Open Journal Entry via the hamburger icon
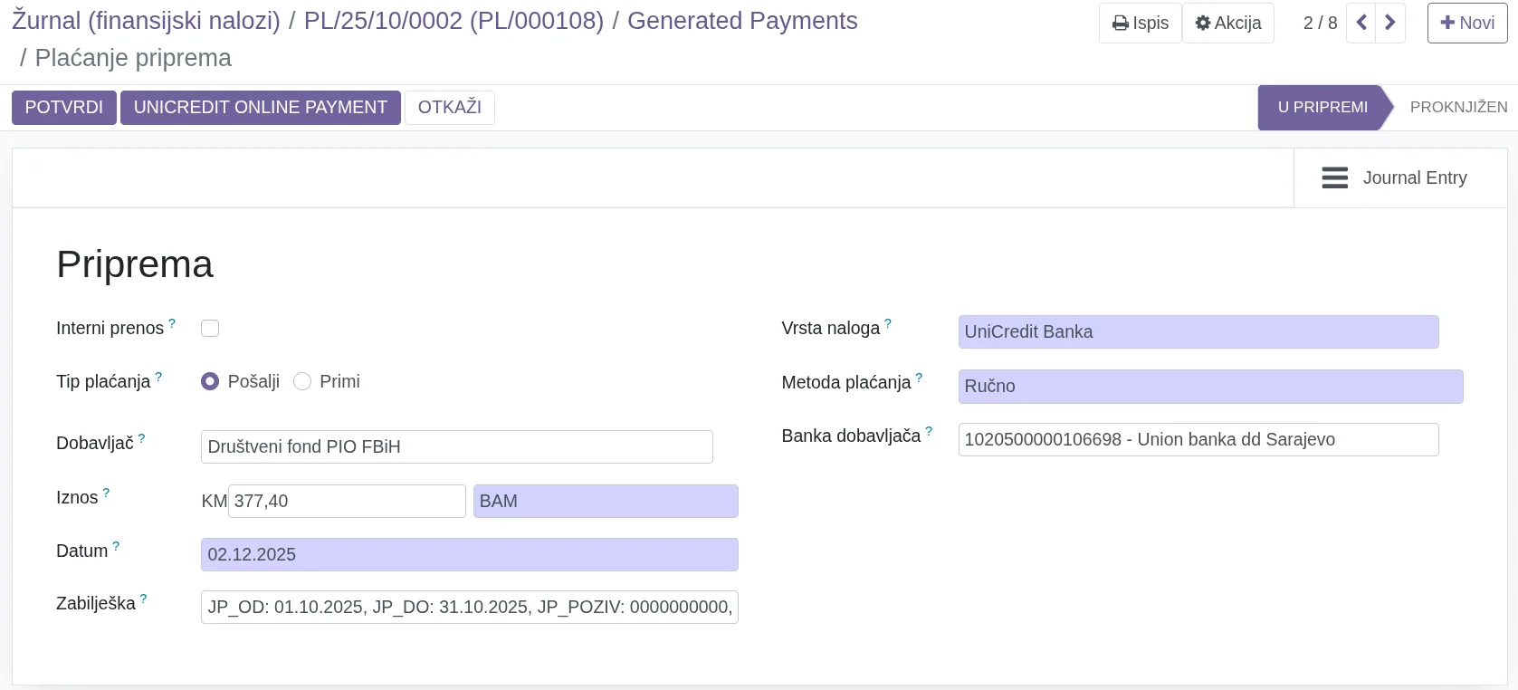Viewport: 1518px width, 690px height. tap(1334, 177)
